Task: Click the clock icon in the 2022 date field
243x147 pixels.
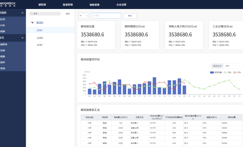Action: coord(93,16)
